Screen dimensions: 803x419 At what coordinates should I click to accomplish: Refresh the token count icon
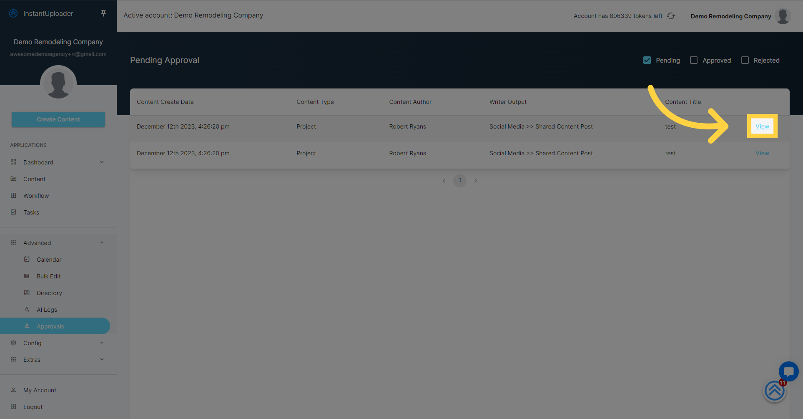[671, 16]
